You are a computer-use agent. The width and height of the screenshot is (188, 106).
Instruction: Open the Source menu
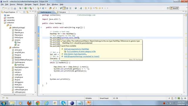click(x=12, y=4)
